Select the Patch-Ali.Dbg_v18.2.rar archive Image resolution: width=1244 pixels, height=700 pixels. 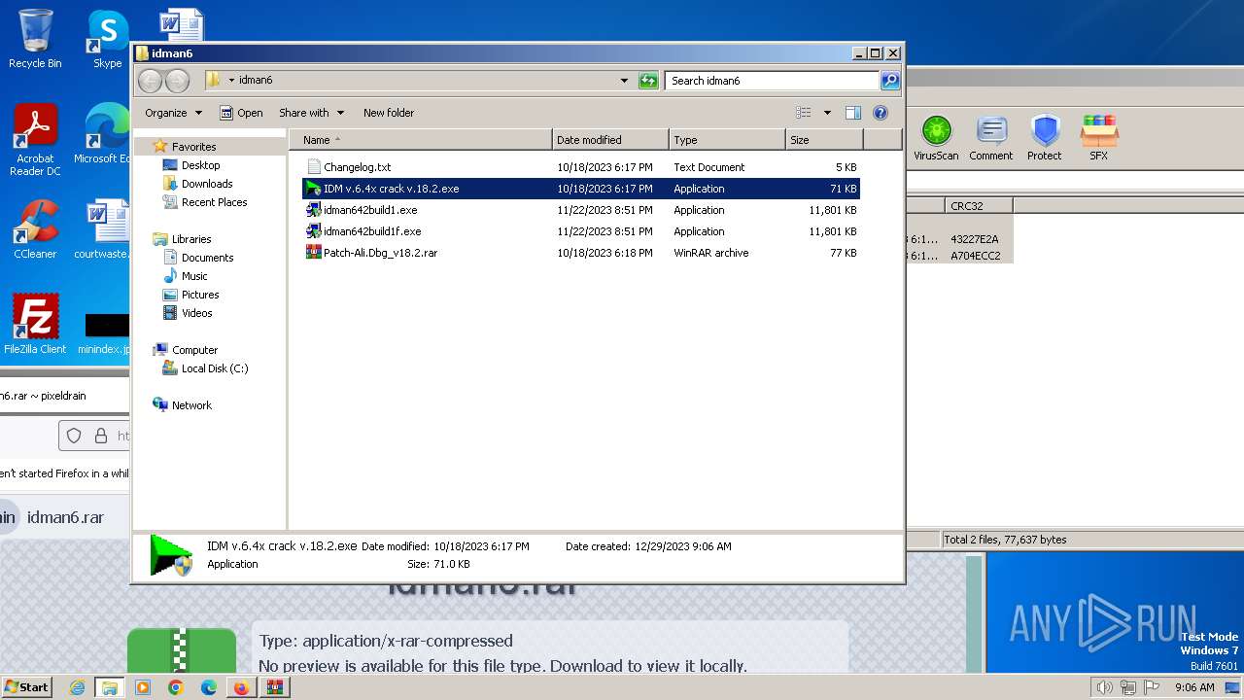[581, 253]
